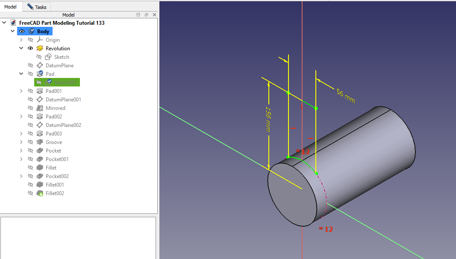Show the Pad001 feature via eye
Screen dimensions: 456x259
(30, 91)
